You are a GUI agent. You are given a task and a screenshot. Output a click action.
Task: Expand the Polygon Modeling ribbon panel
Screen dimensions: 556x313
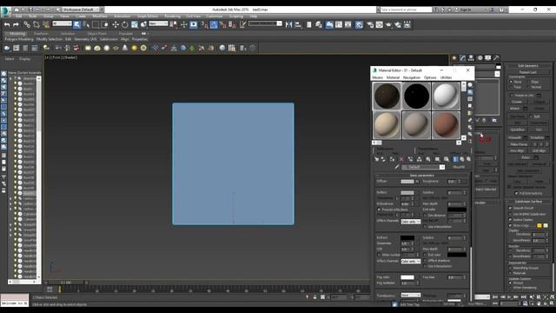19,39
